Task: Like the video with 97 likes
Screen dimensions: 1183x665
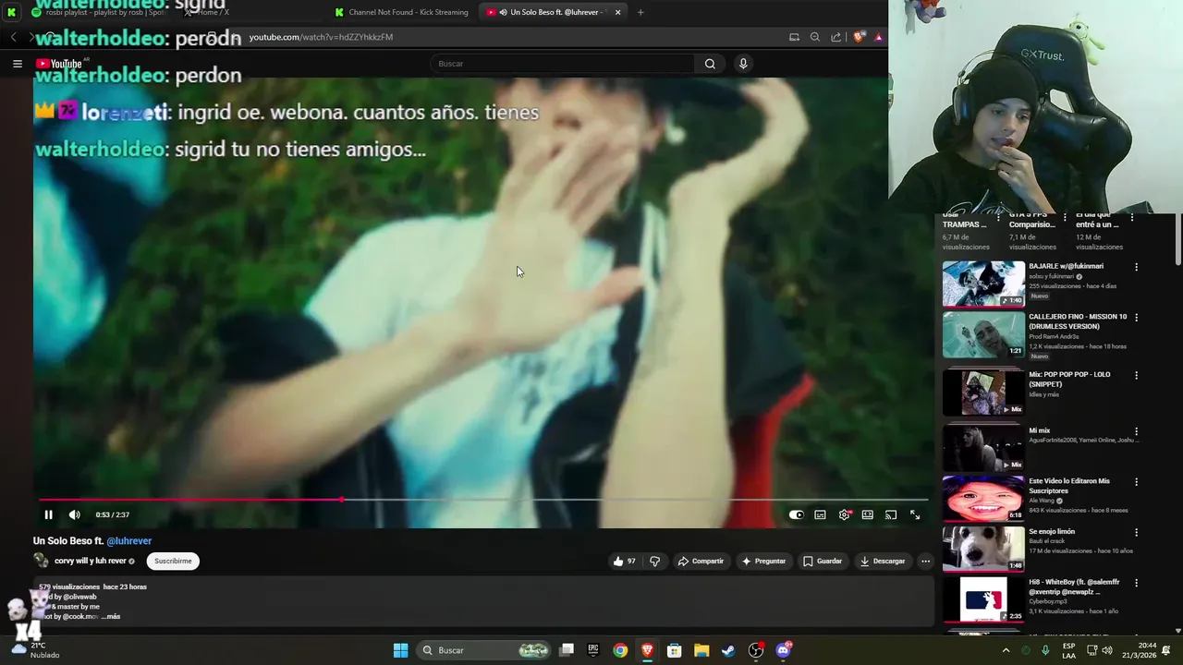Action: coord(624,561)
